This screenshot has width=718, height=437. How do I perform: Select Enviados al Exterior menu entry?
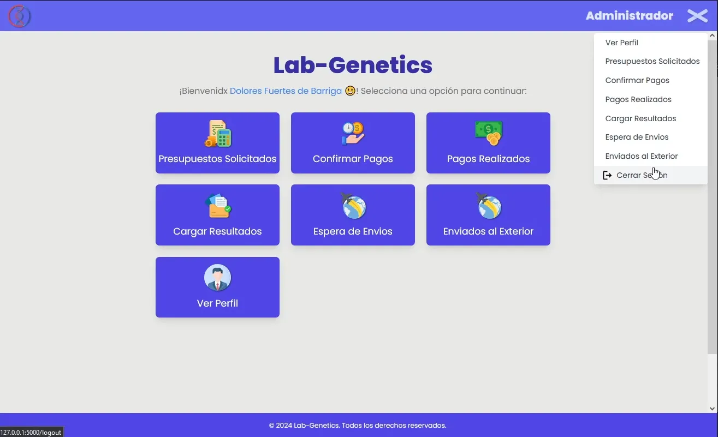pos(641,156)
